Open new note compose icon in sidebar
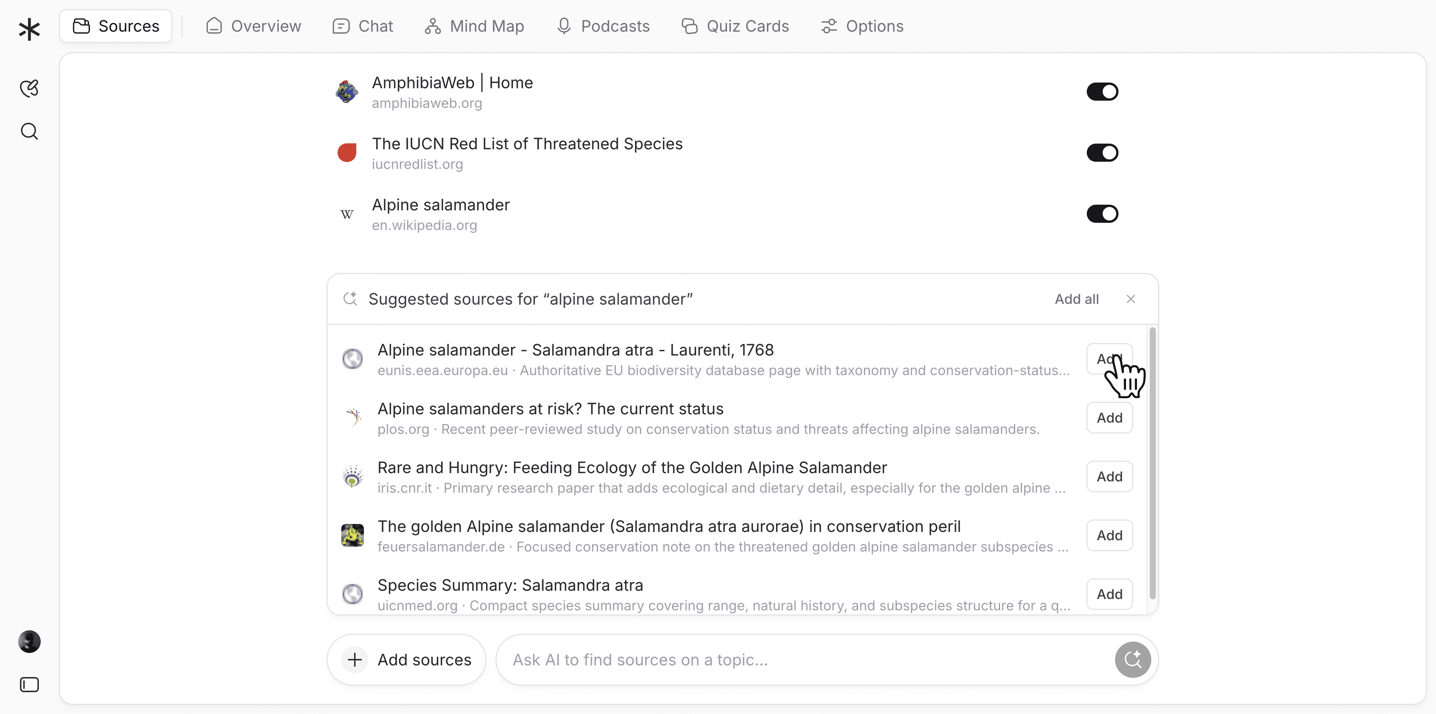This screenshot has width=1436, height=714. pos(29,88)
